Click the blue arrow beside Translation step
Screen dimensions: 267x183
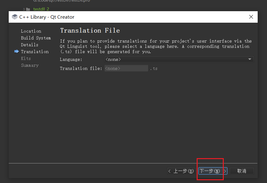pos(16,51)
